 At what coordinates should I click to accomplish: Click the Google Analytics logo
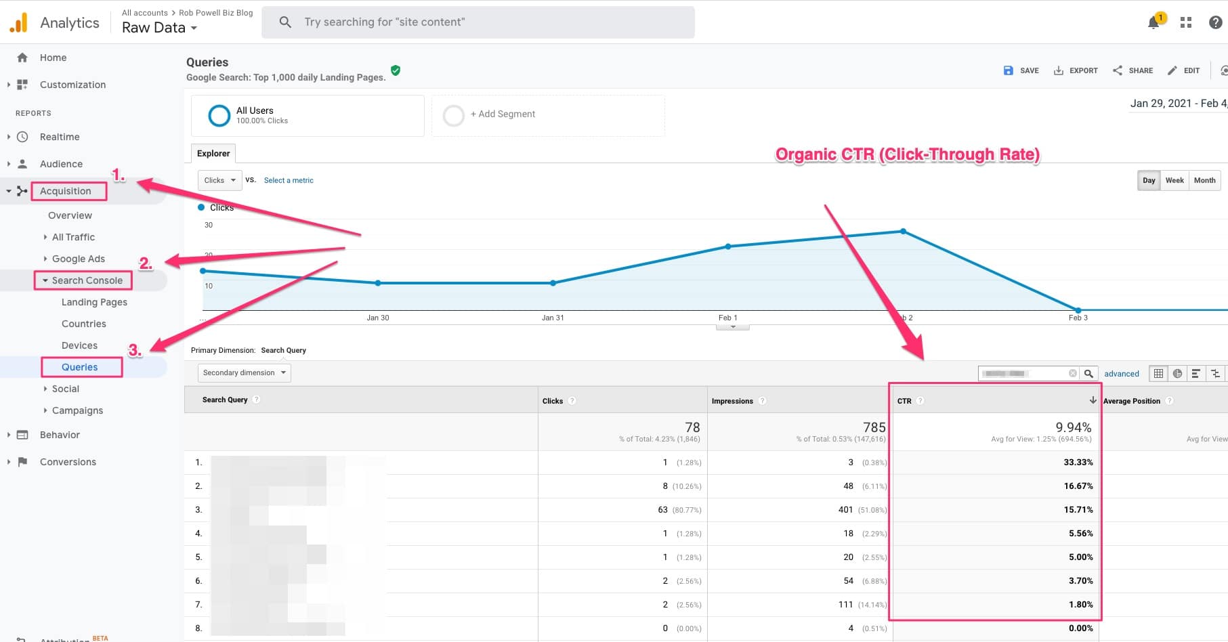18,21
